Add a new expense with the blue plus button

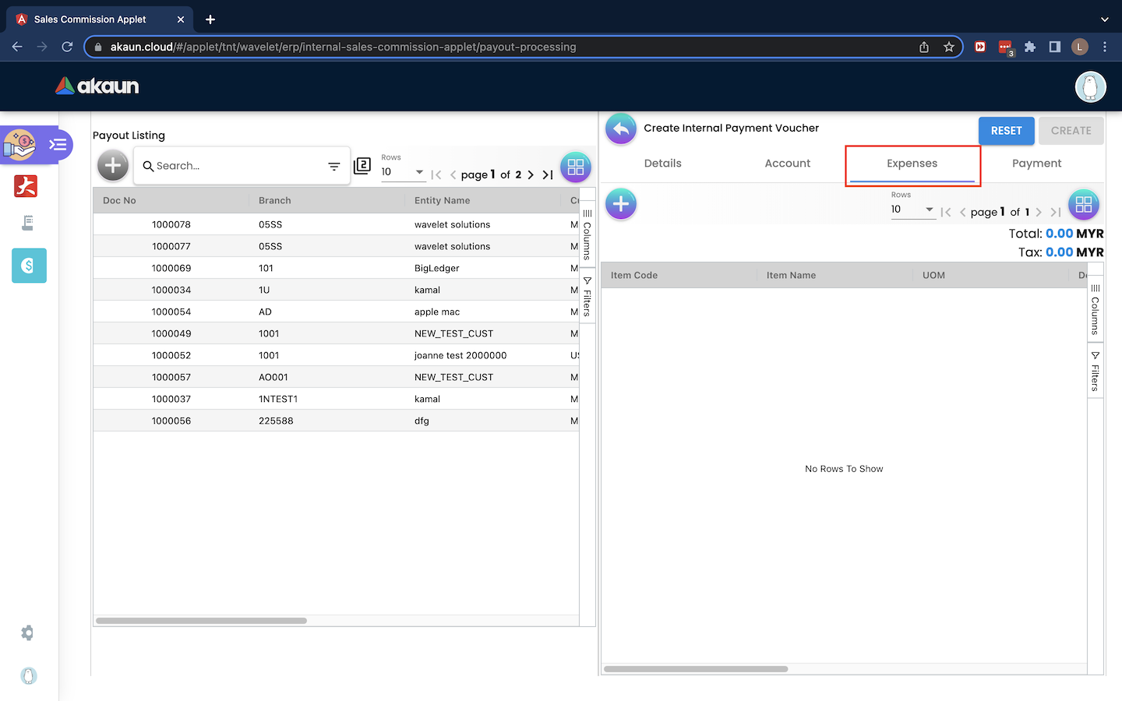[621, 204]
